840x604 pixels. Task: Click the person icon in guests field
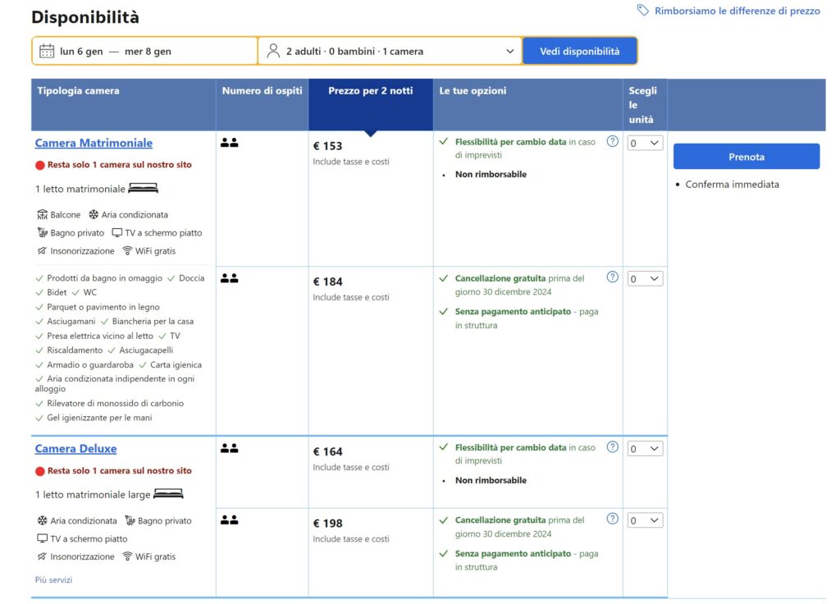tap(273, 51)
